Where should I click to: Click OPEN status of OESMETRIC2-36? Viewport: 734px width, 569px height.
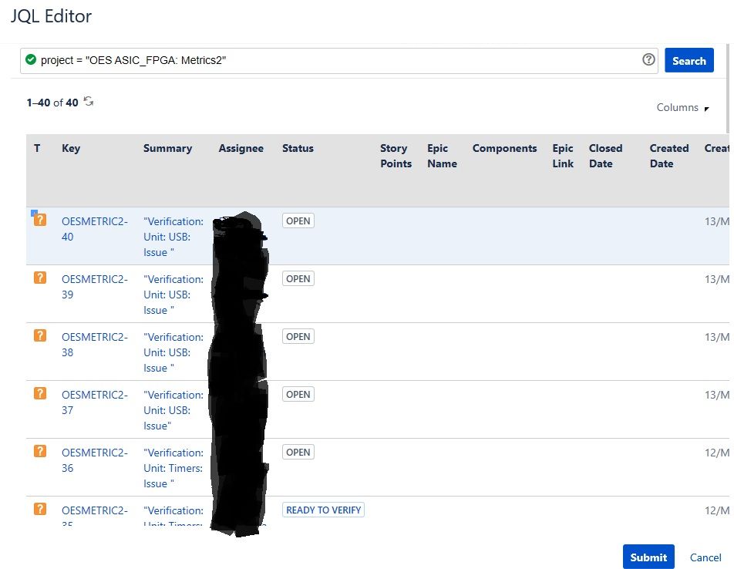click(298, 452)
